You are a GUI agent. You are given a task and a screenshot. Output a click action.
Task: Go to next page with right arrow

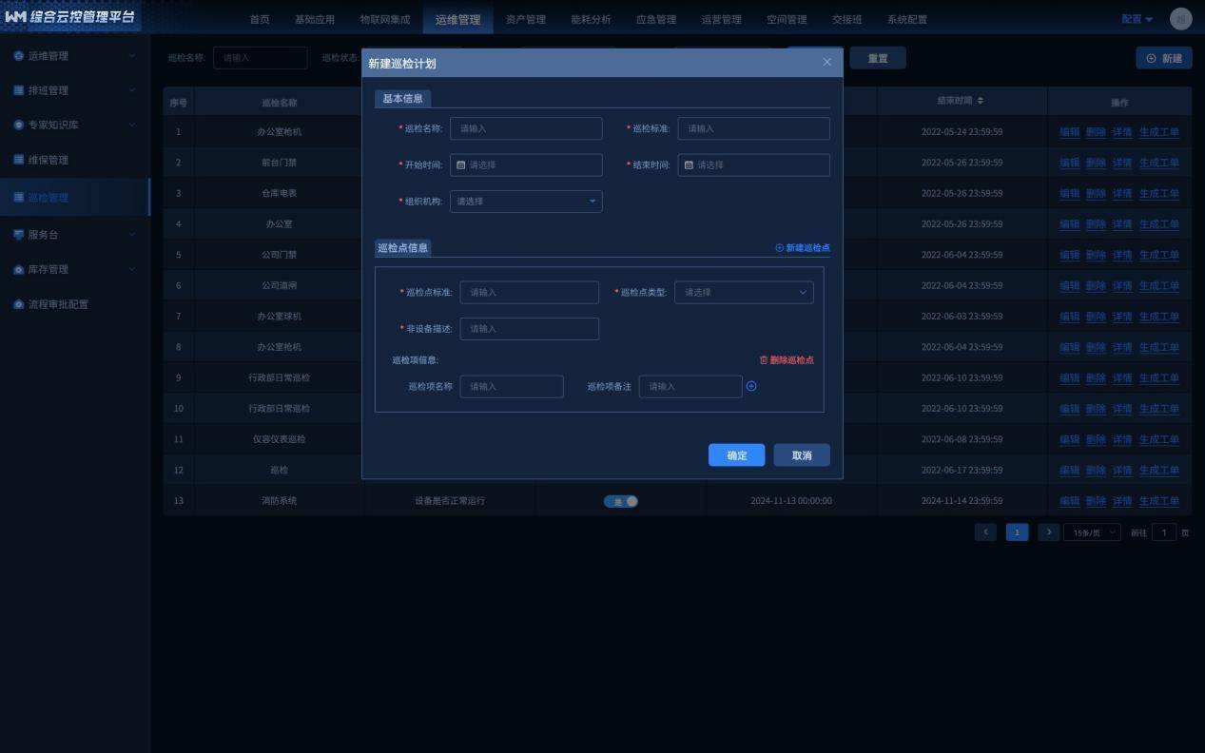click(1048, 532)
